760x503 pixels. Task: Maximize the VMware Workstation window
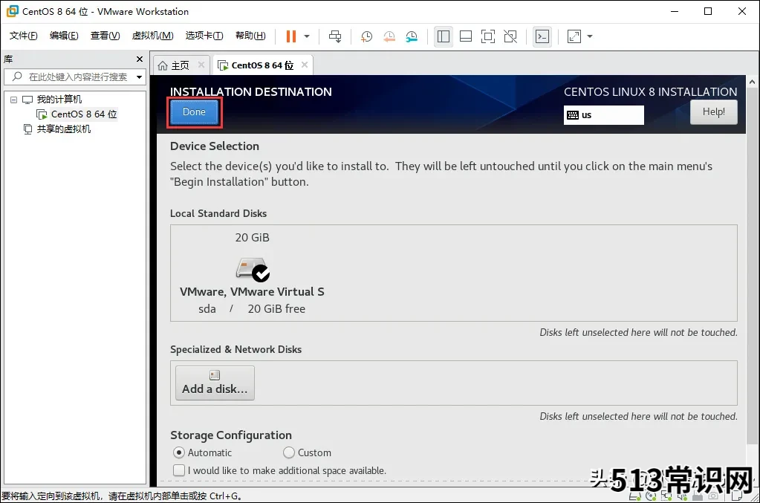tap(708, 11)
